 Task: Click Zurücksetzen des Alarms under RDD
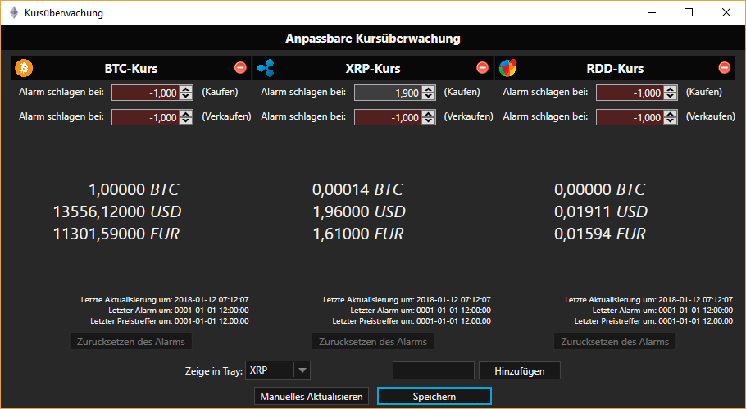coord(615,342)
